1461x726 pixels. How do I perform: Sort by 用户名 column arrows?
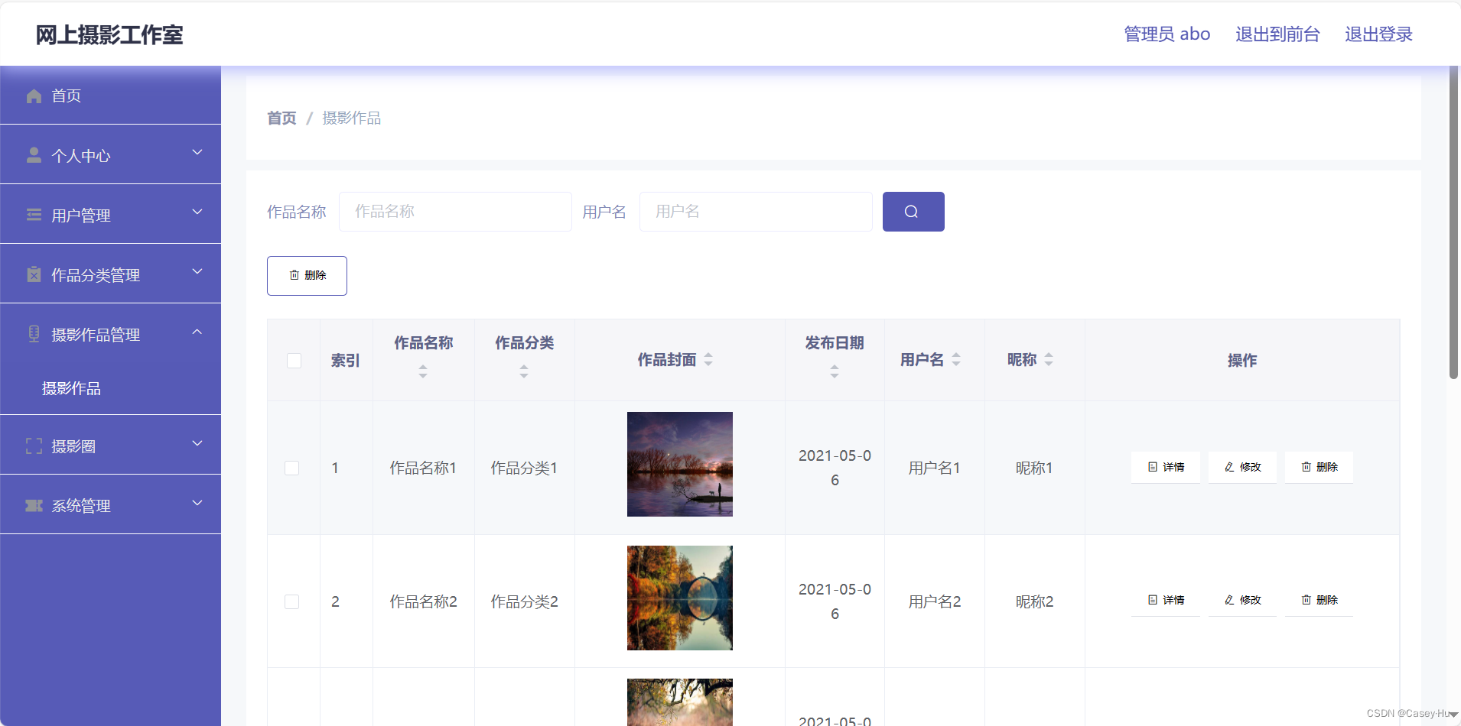coord(956,359)
